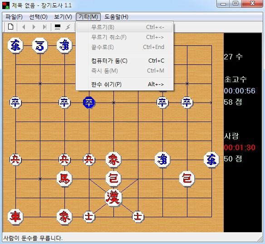Select the blue 象 elephant on the red side
265x244 pixels.
click(162, 160)
